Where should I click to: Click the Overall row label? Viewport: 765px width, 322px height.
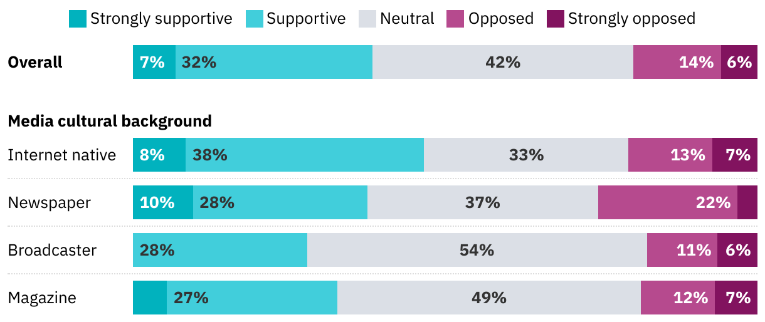coord(35,62)
